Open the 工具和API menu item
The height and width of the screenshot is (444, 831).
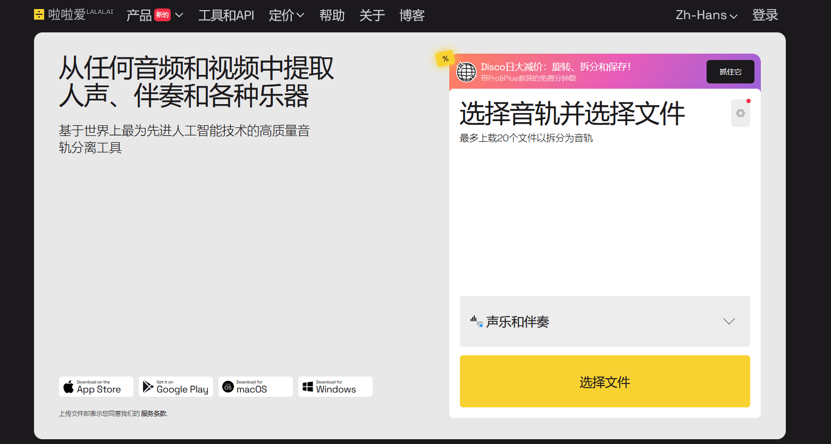pos(226,15)
